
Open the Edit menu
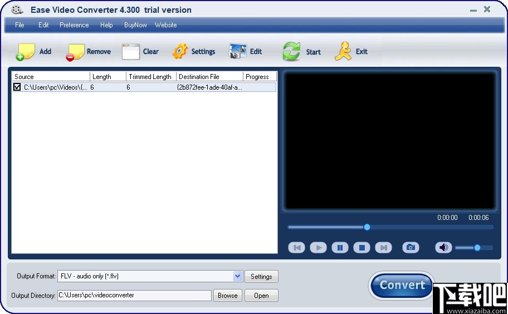pos(43,25)
